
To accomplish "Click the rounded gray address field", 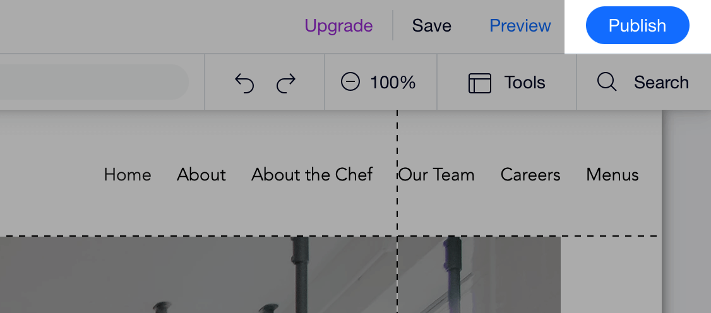I will click(x=94, y=82).
